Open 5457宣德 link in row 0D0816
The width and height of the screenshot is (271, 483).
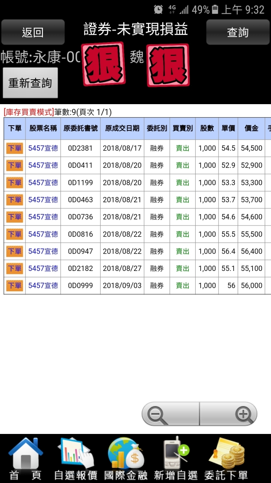pyautogui.click(x=43, y=234)
